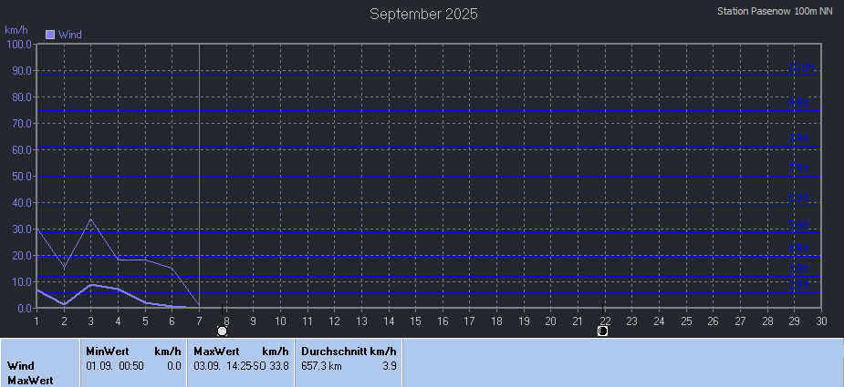Select the 70.0 y-axis value
Viewport: 844px width, 387px height.
pyautogui.click(x=21, y=123)
